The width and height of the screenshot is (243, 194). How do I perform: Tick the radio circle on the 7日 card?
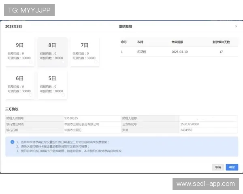coord(96,62)
